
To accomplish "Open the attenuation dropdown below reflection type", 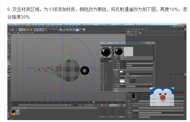I will [x=137, y=59].
